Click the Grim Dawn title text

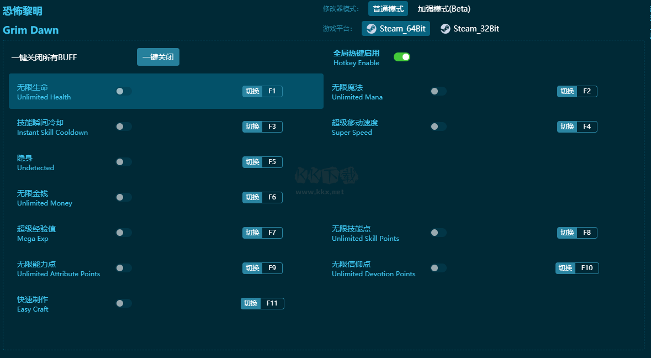[31, 30]
